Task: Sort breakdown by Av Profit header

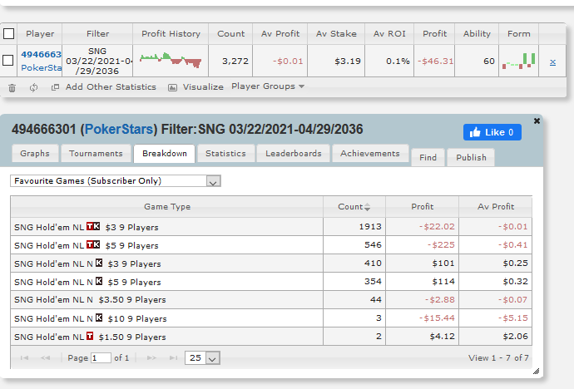Action: point(496,207)
